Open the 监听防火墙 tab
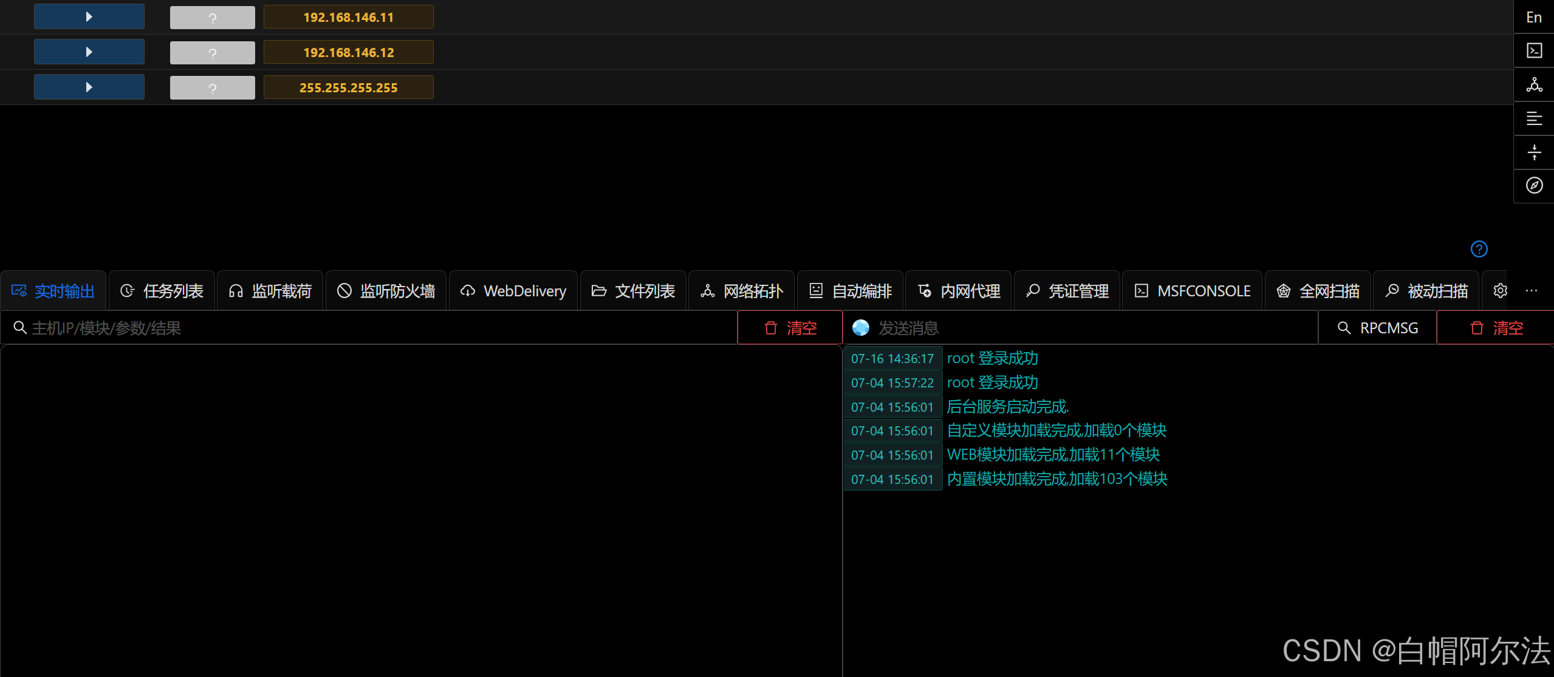 [x=386, y=291]
